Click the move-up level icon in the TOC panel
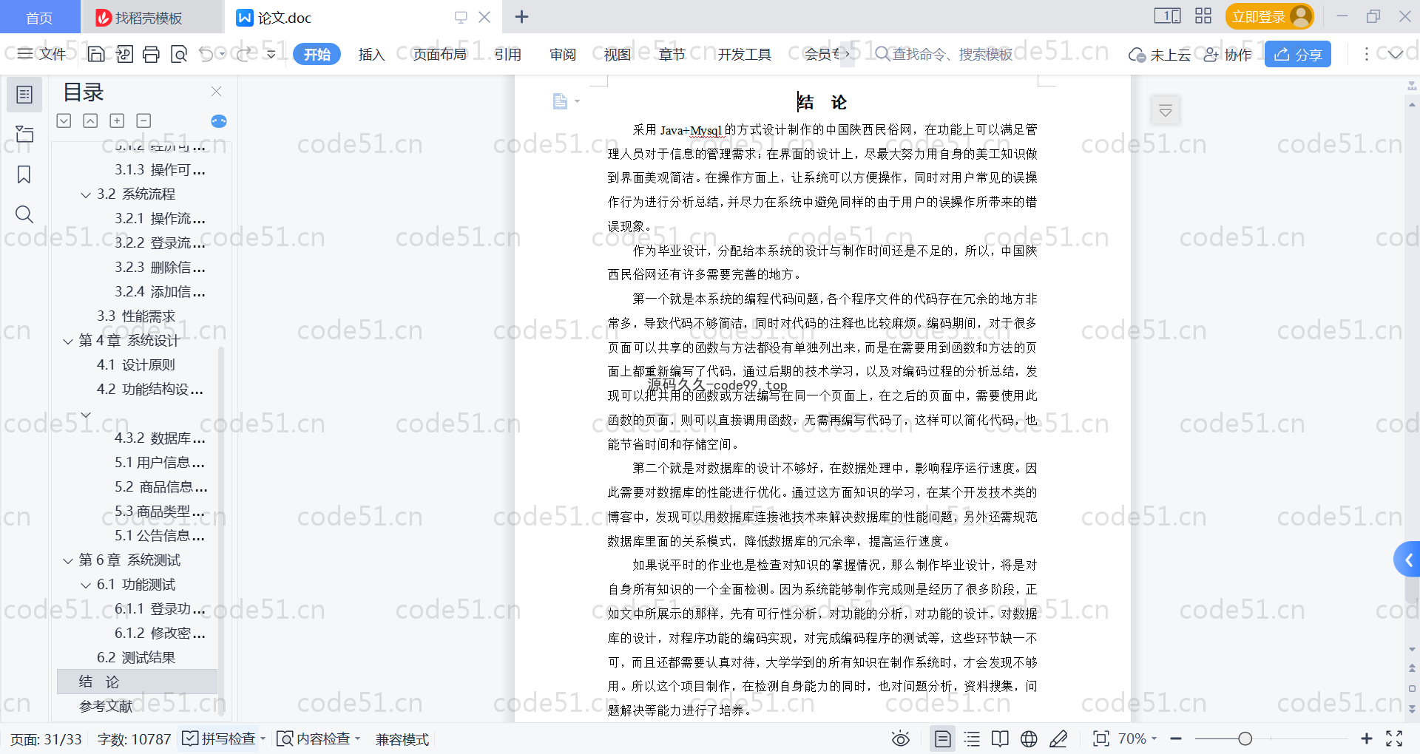The width and height of the screenshot is (1420, 754). [90, 120]
